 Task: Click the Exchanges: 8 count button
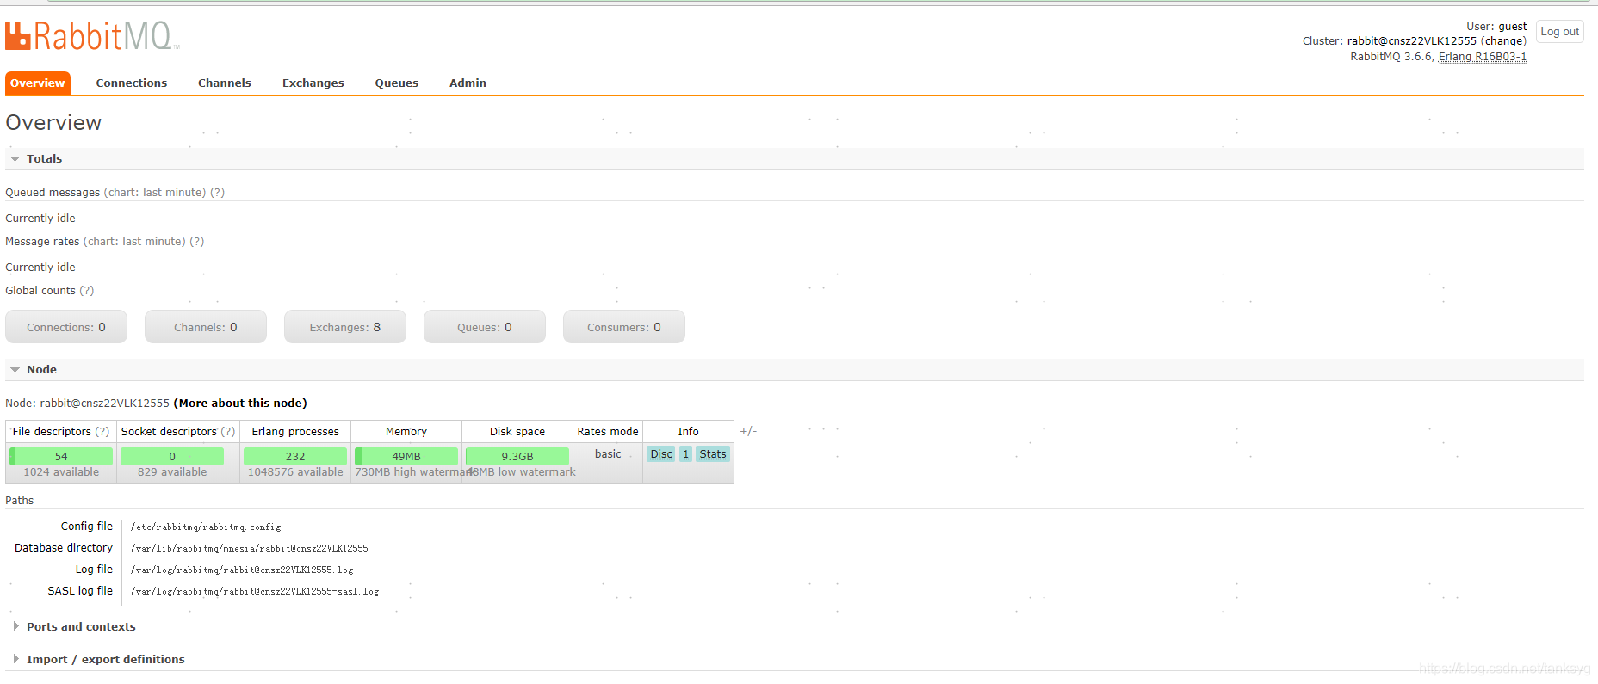click(x=345, y=327)
